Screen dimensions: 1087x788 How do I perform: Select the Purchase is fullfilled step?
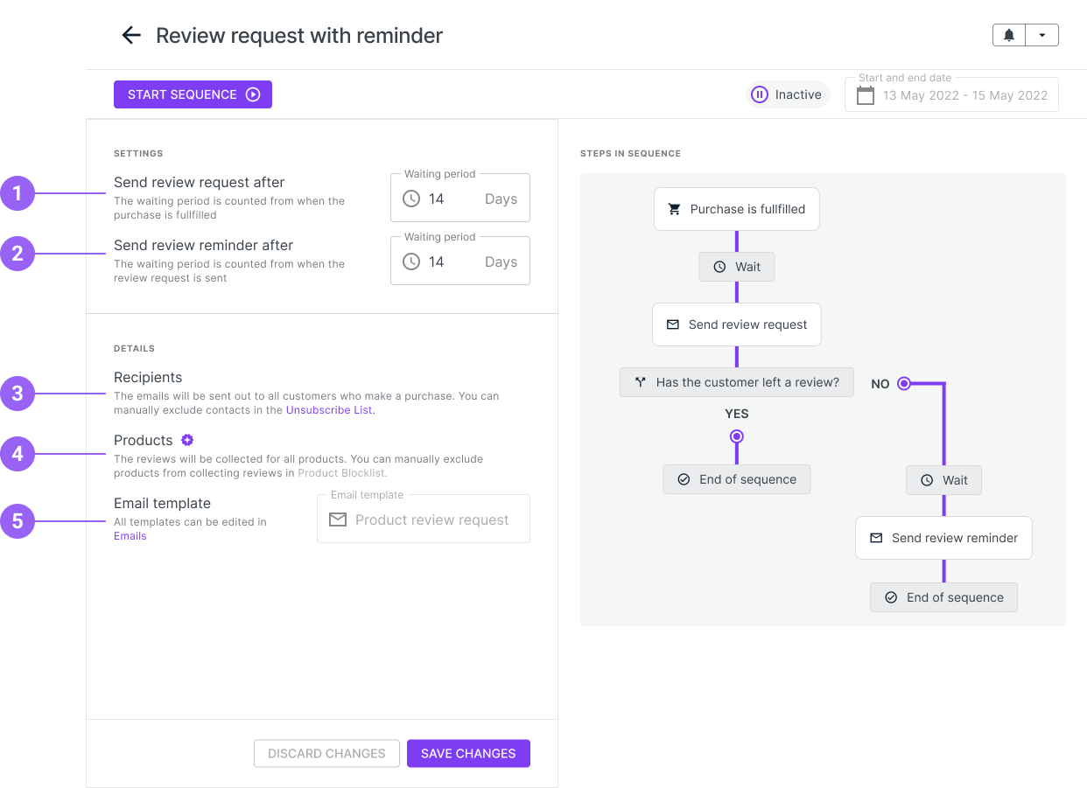pos(737,209)
